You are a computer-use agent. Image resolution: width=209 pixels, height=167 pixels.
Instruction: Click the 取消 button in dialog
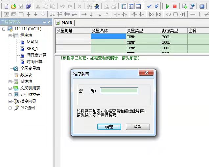pyautogui.click(x=138, y=127)
